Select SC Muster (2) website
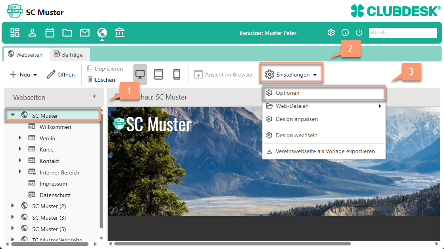The width and height of the screenshot is (444, 249). (x=49, y=206)
